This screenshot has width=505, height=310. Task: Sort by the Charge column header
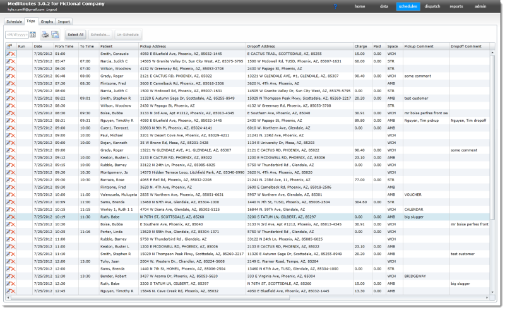point(362,47)
